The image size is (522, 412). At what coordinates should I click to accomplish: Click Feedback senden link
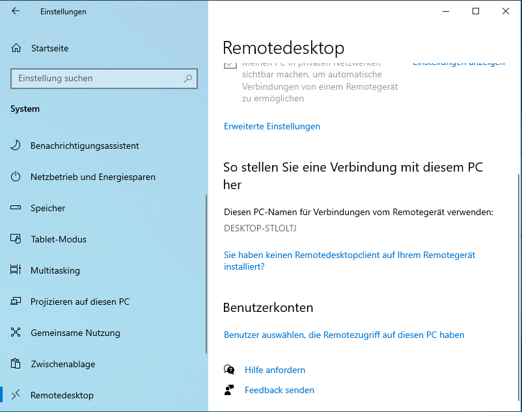(279, 390)
